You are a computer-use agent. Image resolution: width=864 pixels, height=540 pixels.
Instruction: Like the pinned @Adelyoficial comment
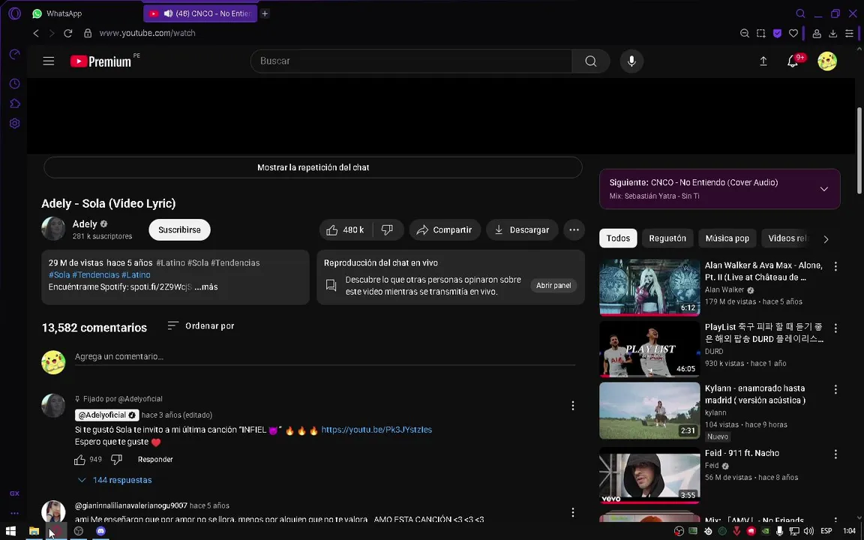pos(80,460)
